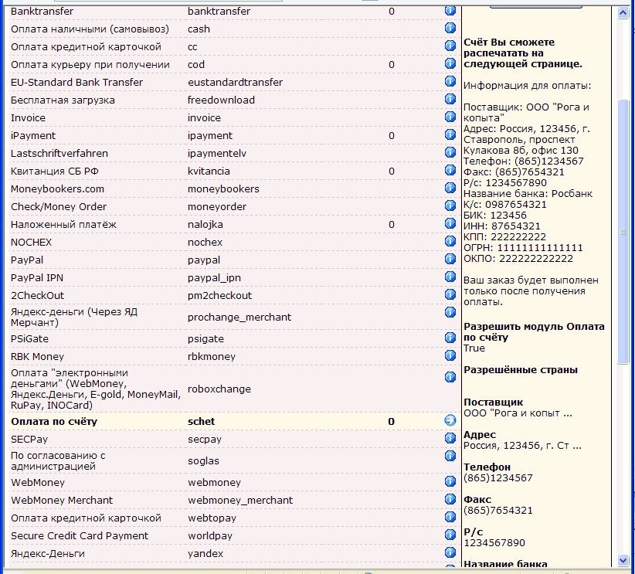The height and width of the screenshot is (574, 635).
Task: Click info icon for webtopay module
Action: coord(450,518)
